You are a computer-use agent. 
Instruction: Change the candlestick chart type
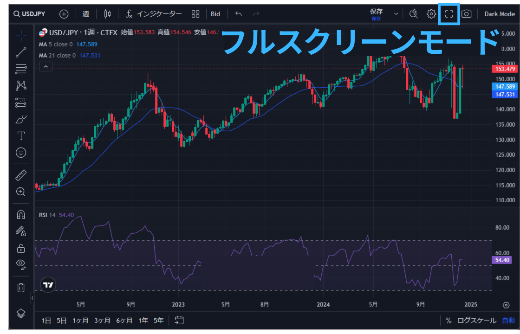[x=107, y=14]
